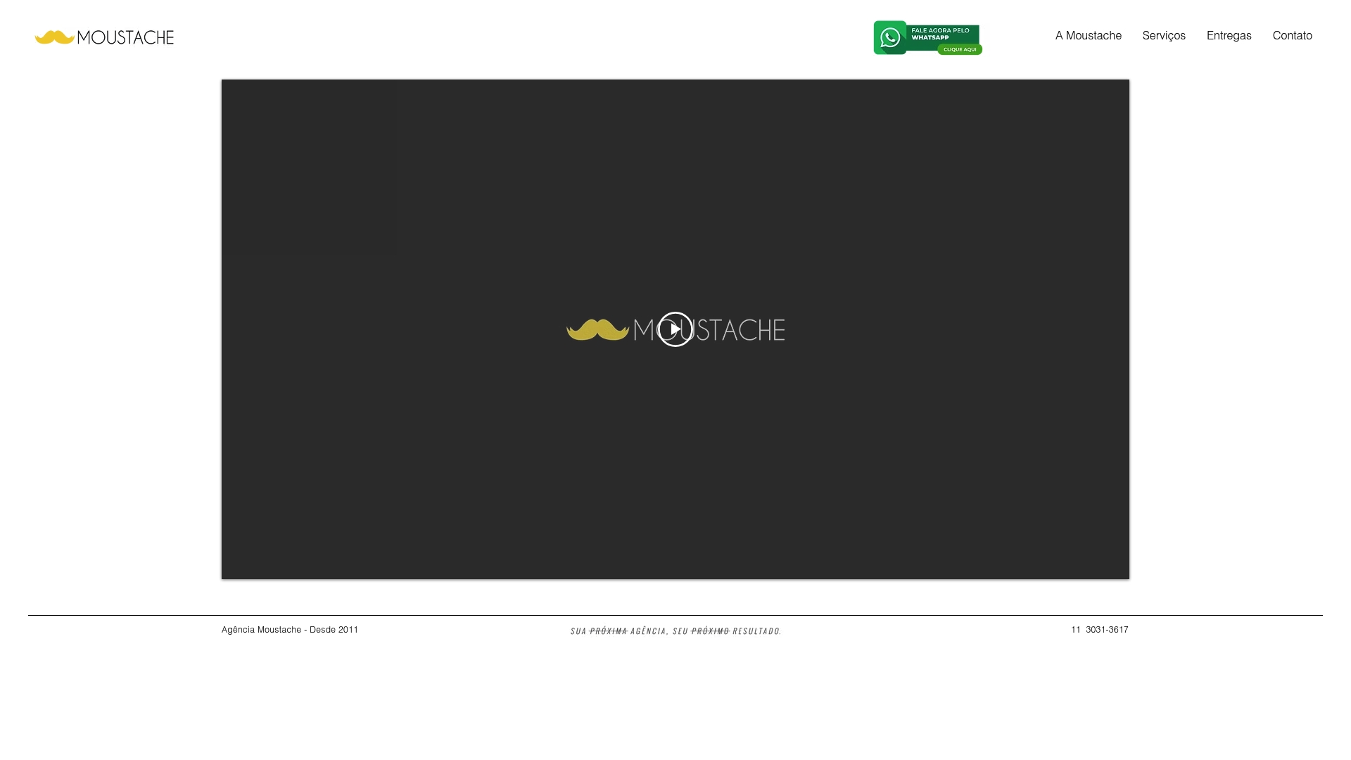Screen dimensions: 1351x760
Task: Click the Agência Moustache - Desde 2011 footer text
Action: click(x=290, y=630)
